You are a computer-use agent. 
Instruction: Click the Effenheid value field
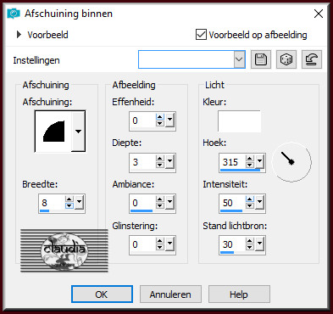tap(143, 121)
